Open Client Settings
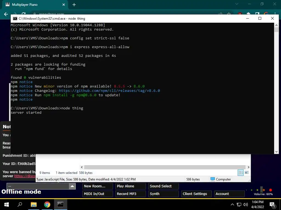The width and height of the screenshot is (281, 210). pos(196,194)
